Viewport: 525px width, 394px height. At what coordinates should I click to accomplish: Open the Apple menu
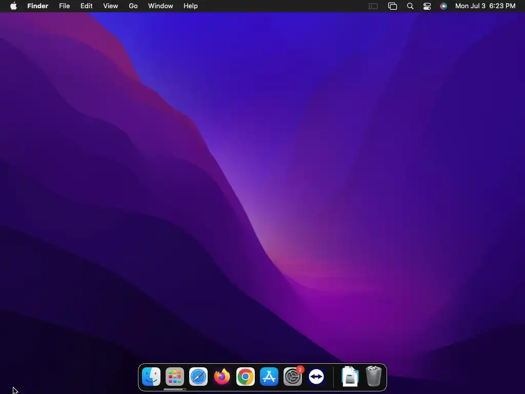(13, 6)
